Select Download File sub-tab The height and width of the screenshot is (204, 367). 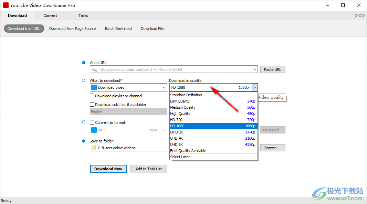point(152,29)
